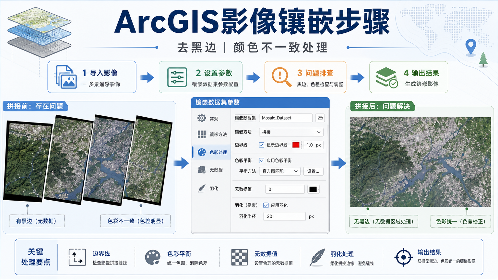Click the 去黑边｜颜色不一致处理 subtitle
The height and width of the screenshot is (280, 498).
click(253, 48)
